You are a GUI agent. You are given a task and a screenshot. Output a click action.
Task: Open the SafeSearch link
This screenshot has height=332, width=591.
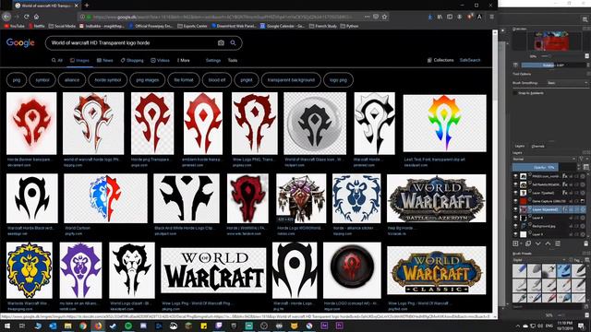[470, 60]
